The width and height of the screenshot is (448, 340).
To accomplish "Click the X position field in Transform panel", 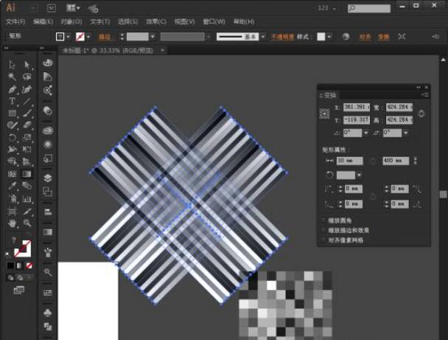I will click(357, 107).
